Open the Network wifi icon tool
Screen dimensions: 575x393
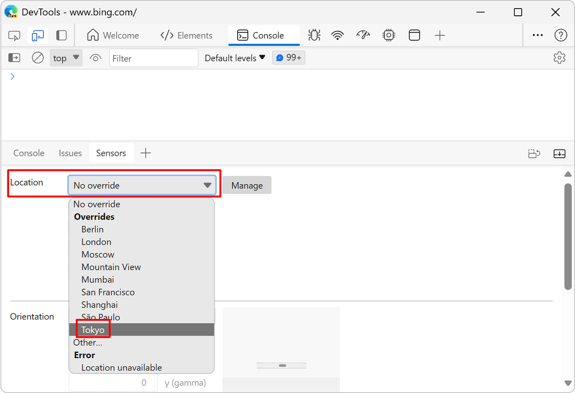coord(338,35)
